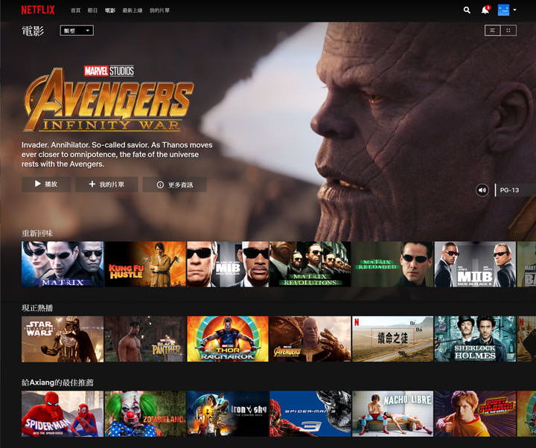Open the notifications bell

point(485,10)
